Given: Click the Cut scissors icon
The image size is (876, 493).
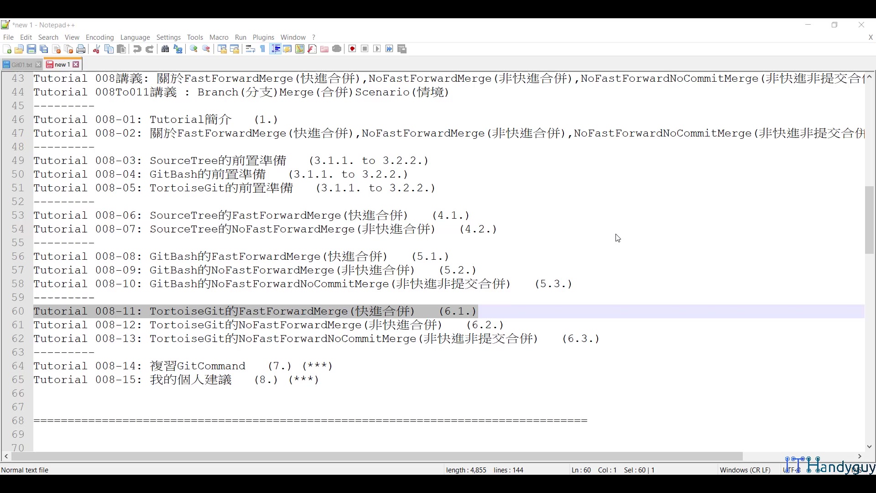Looking at the screenshot, I should click(x=96, y=49).
